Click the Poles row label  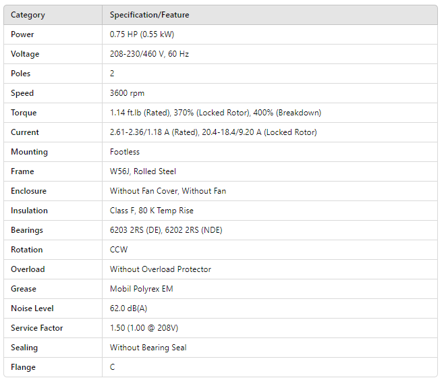click(21, 74)
